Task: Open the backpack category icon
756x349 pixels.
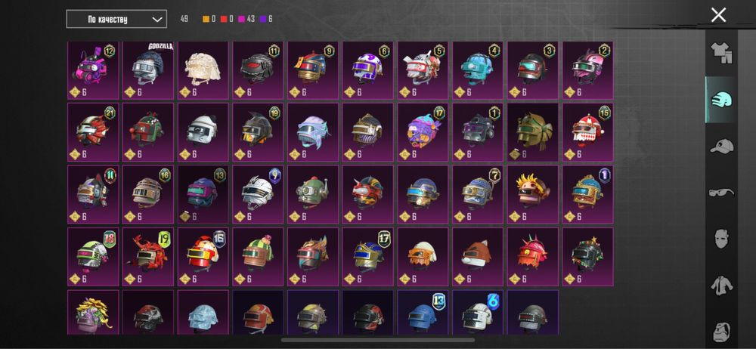Action: [722, 332]
